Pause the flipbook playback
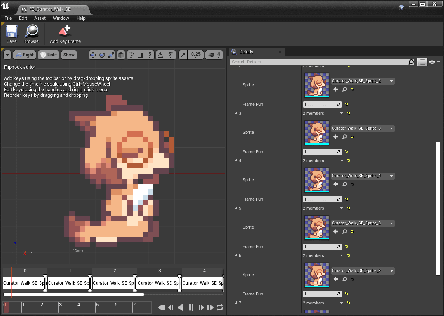The width and height of the screenshot is (444, 316). [x=191, y=307]
